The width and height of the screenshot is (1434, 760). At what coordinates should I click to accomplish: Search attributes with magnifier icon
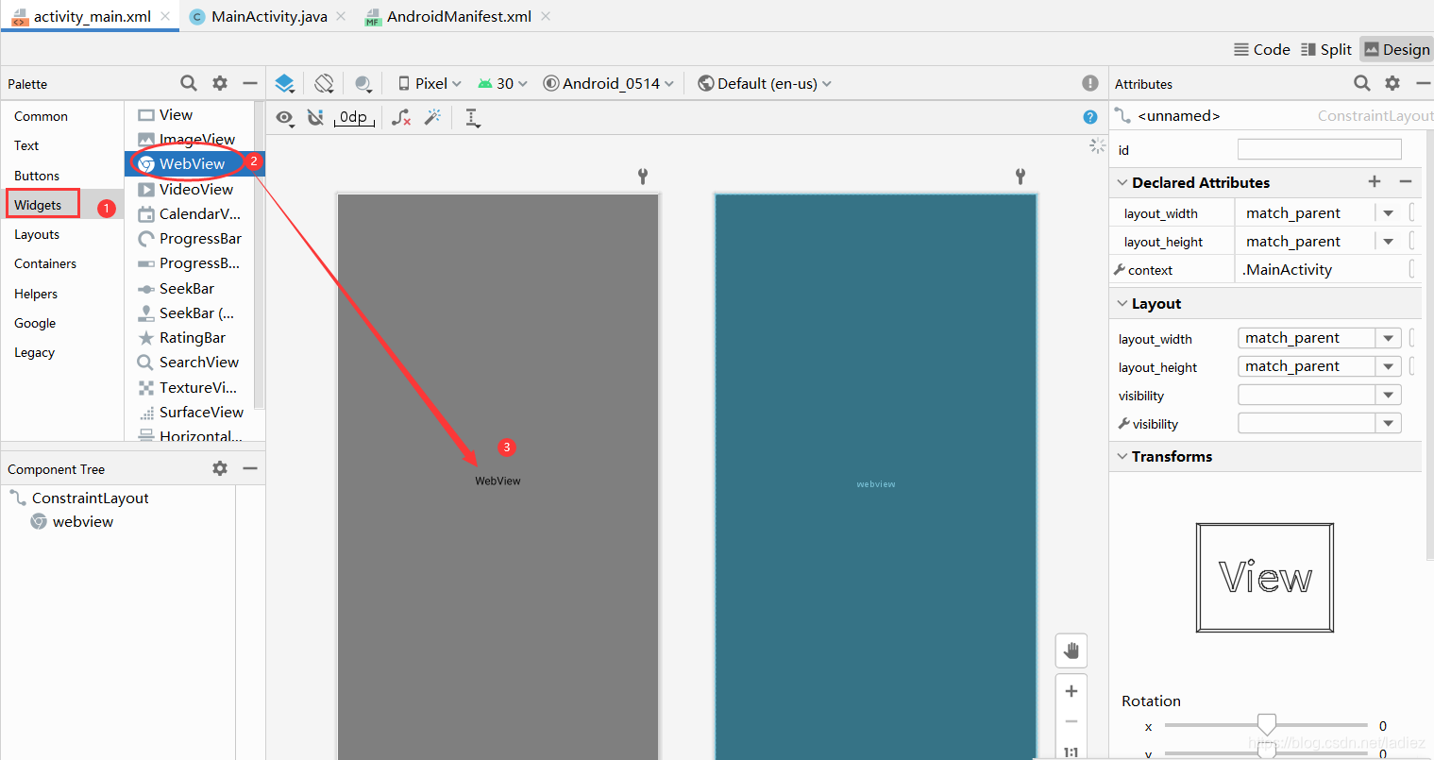(1362, 83)
